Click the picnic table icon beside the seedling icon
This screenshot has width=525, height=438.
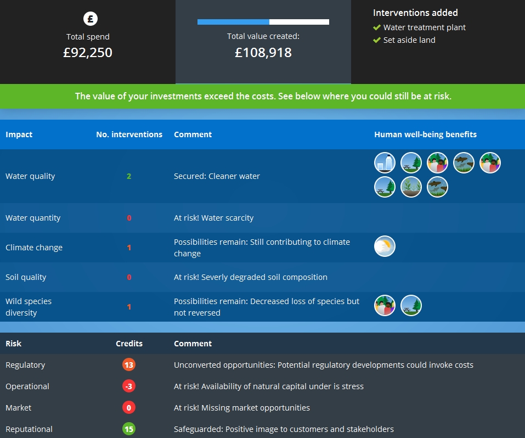[x=385, y=187]
